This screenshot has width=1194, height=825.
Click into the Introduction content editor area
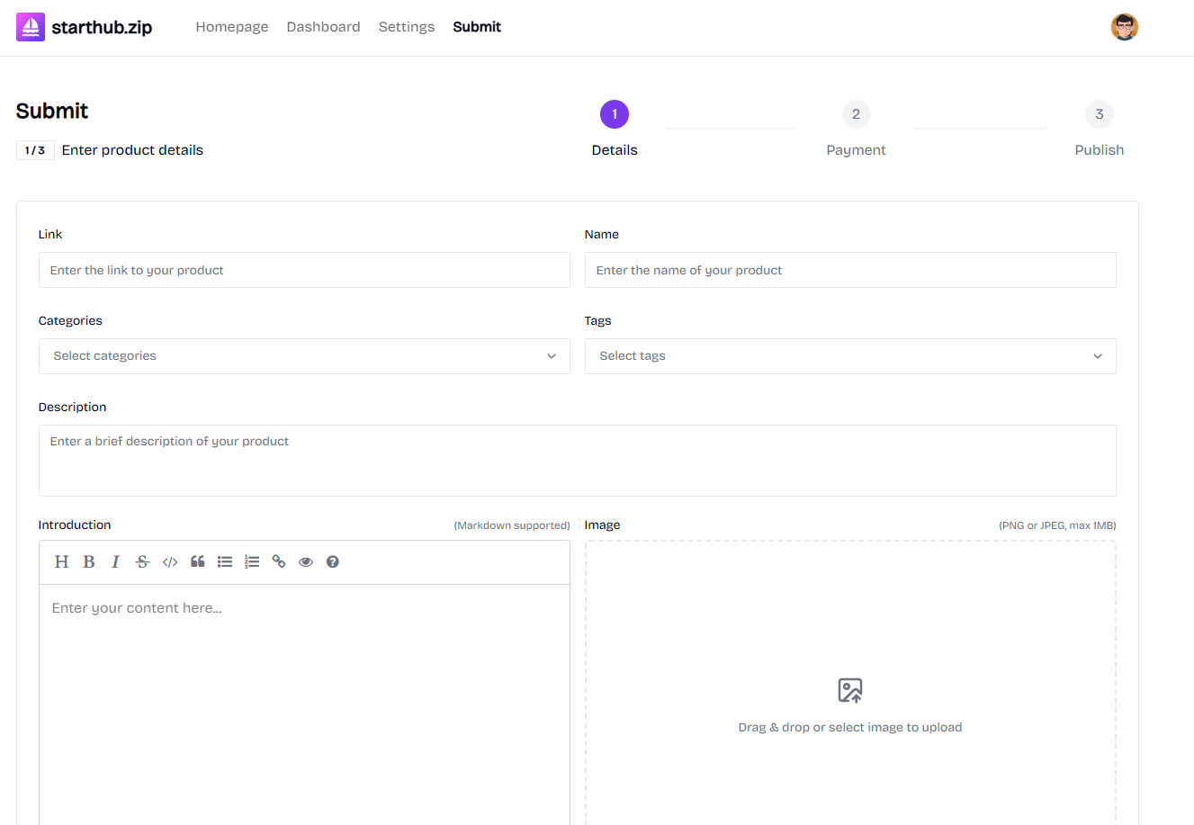coord(304,704)
